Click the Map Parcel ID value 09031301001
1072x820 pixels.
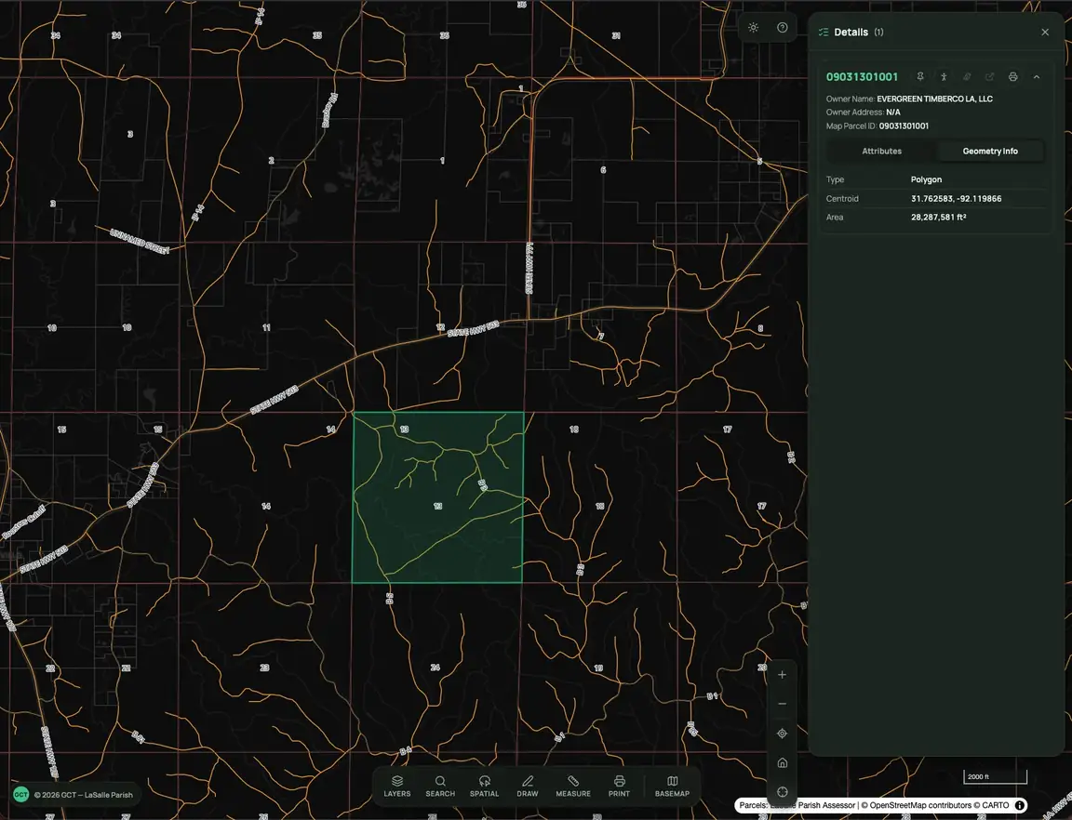904,126
